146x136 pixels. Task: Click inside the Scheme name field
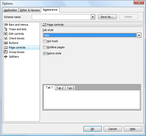[x=61, y=17]
